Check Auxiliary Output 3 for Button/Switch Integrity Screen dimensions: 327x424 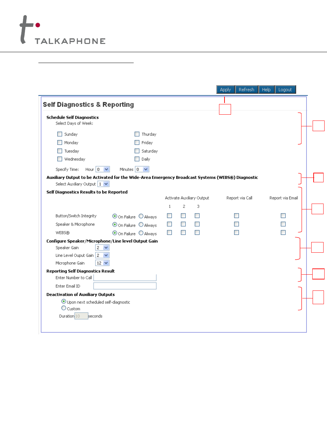(197, 216)
